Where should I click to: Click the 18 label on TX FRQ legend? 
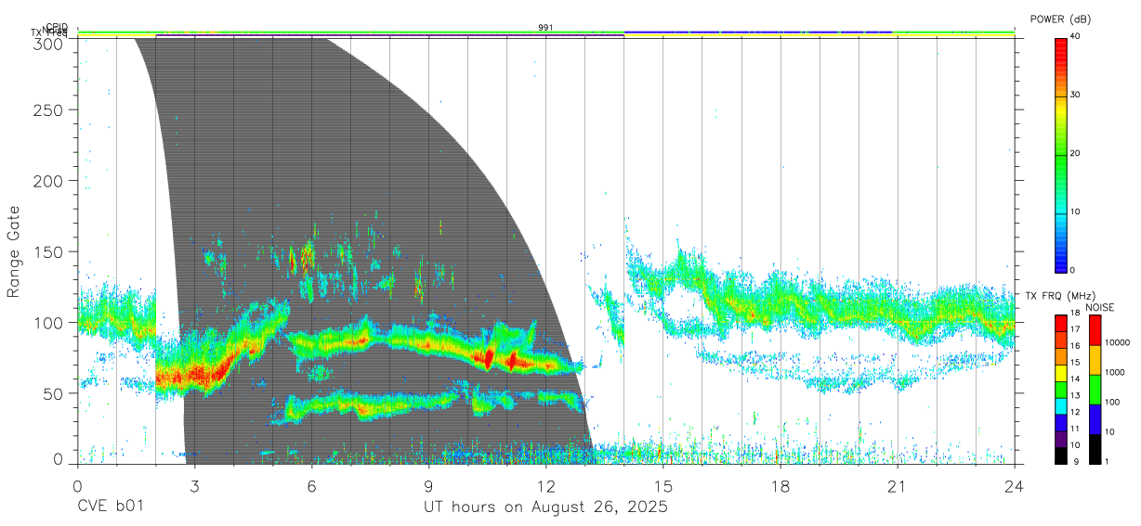tap(1075, 313)
